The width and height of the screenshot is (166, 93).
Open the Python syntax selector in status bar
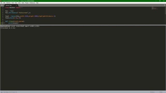click(x=161, y=92)
